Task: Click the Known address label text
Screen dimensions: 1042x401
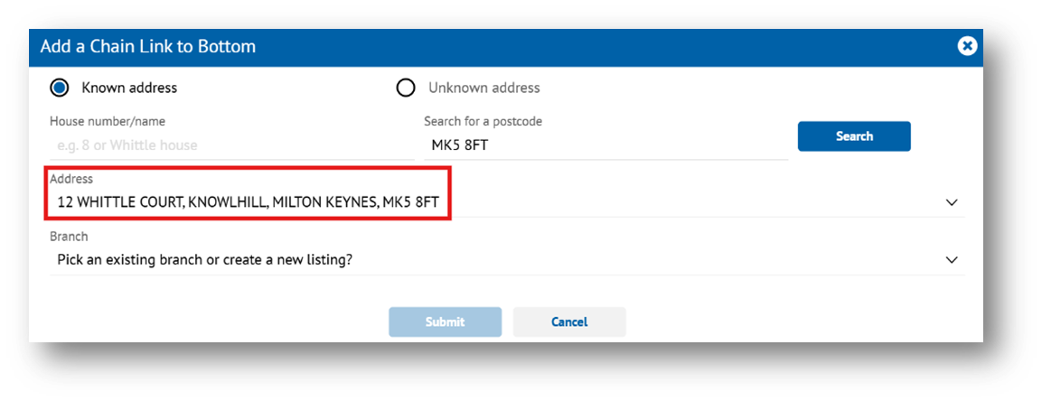Action: pos(129,88)
